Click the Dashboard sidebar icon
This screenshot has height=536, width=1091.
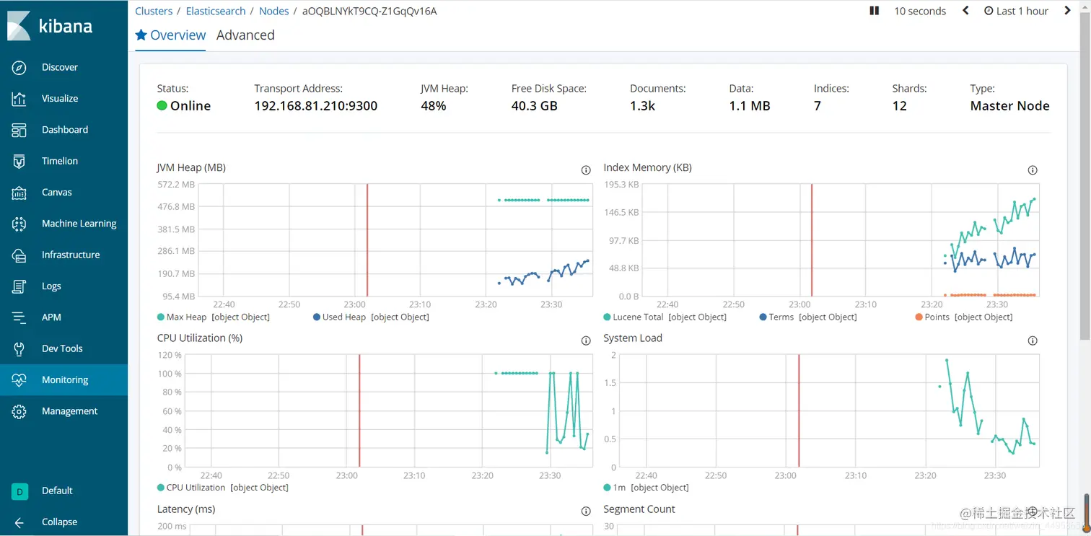coord(19,130)
